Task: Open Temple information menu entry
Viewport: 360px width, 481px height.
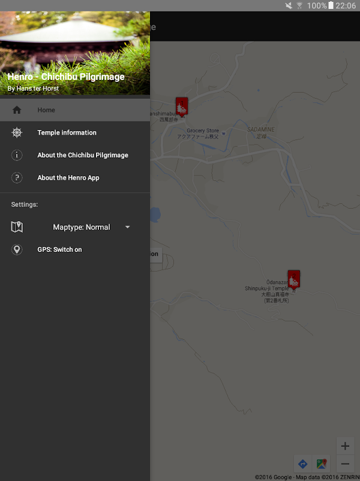Action: (x=75, y=132)
